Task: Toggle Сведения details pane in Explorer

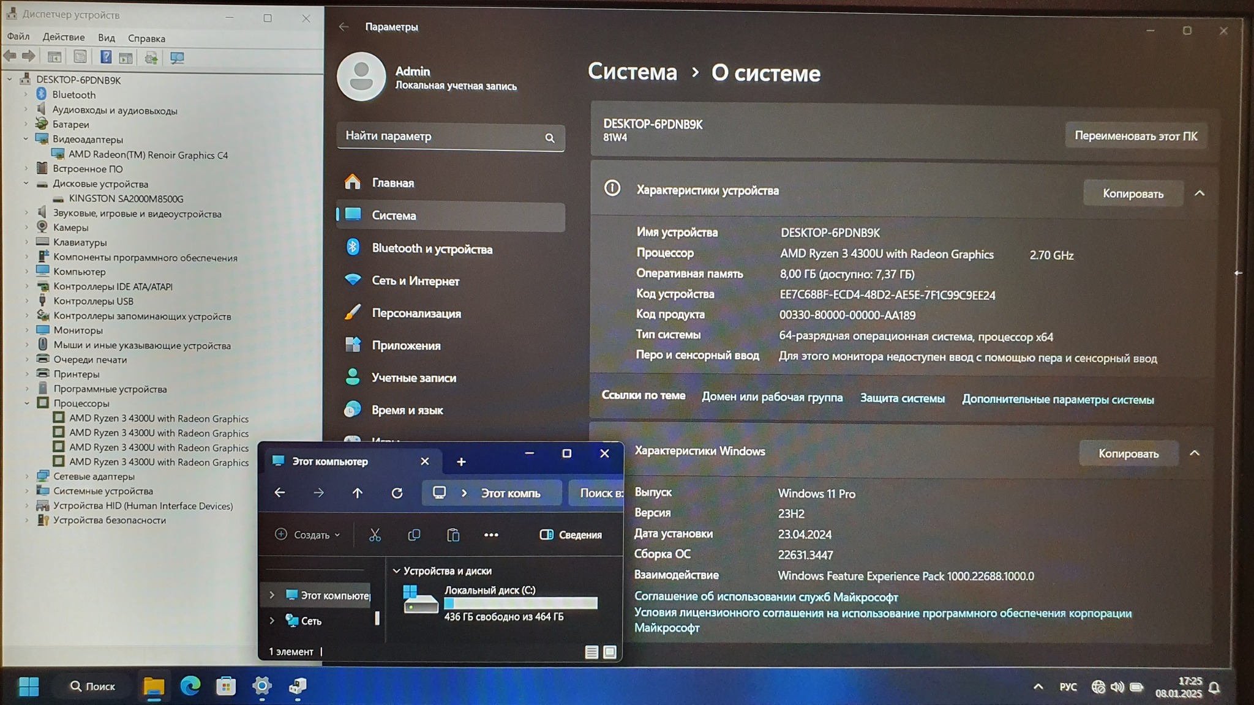Action: (x=571, y=535)
